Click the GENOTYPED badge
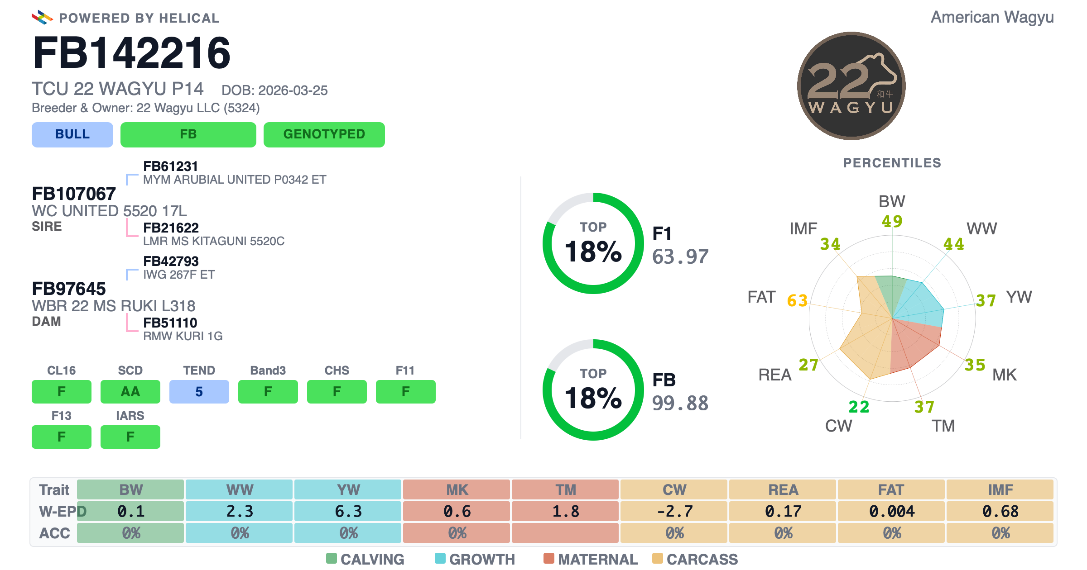Image resolution: width=1087 pixels, height=570 pixels. 324,134
